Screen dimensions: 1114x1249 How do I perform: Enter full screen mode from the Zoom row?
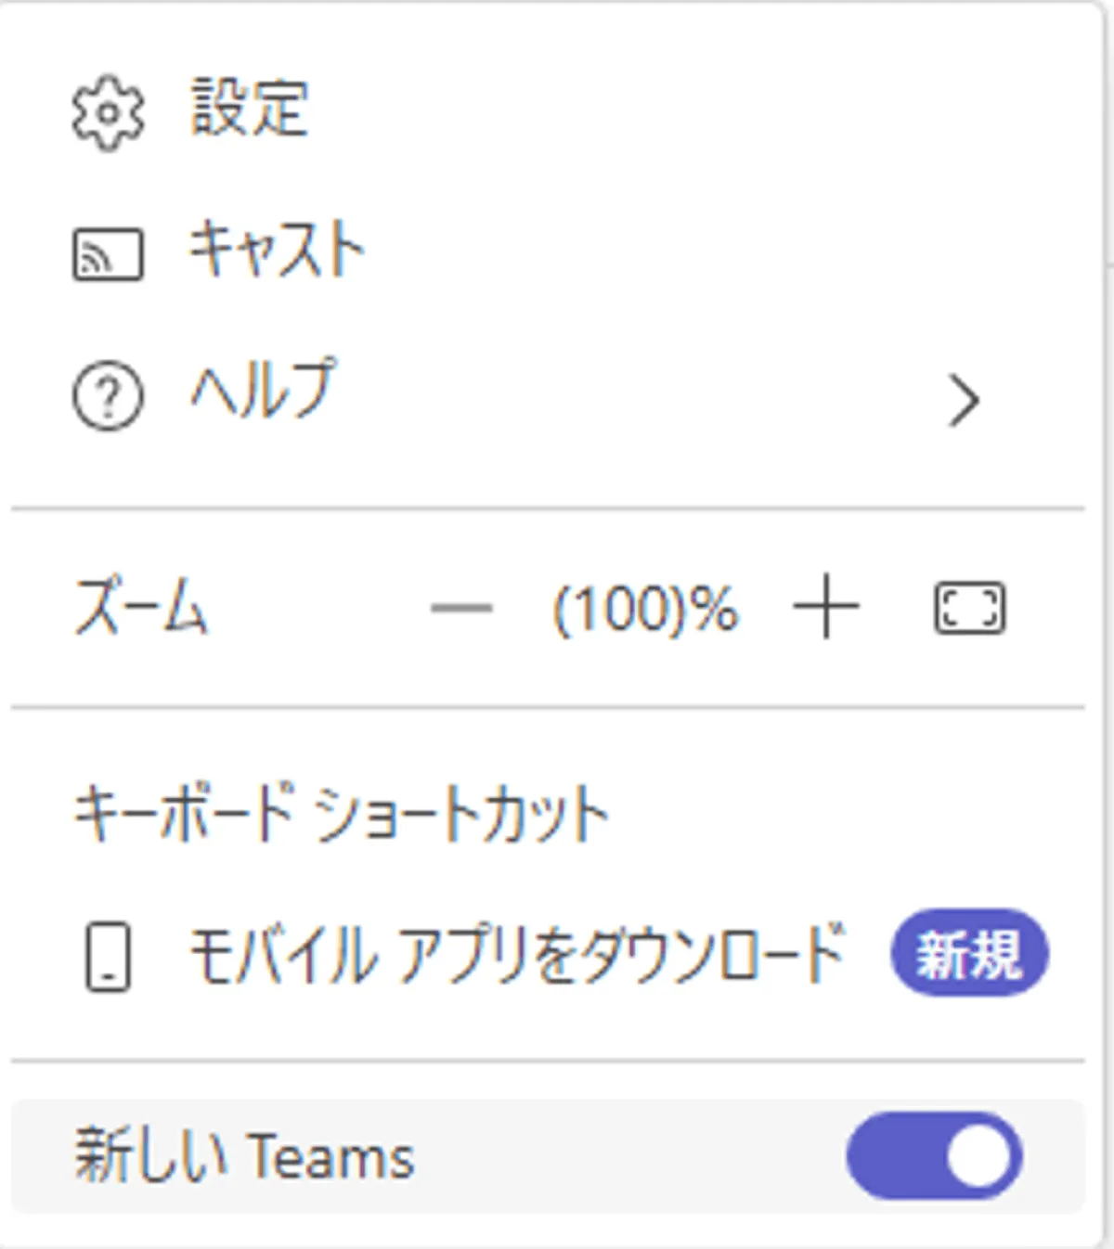point(968,609)
